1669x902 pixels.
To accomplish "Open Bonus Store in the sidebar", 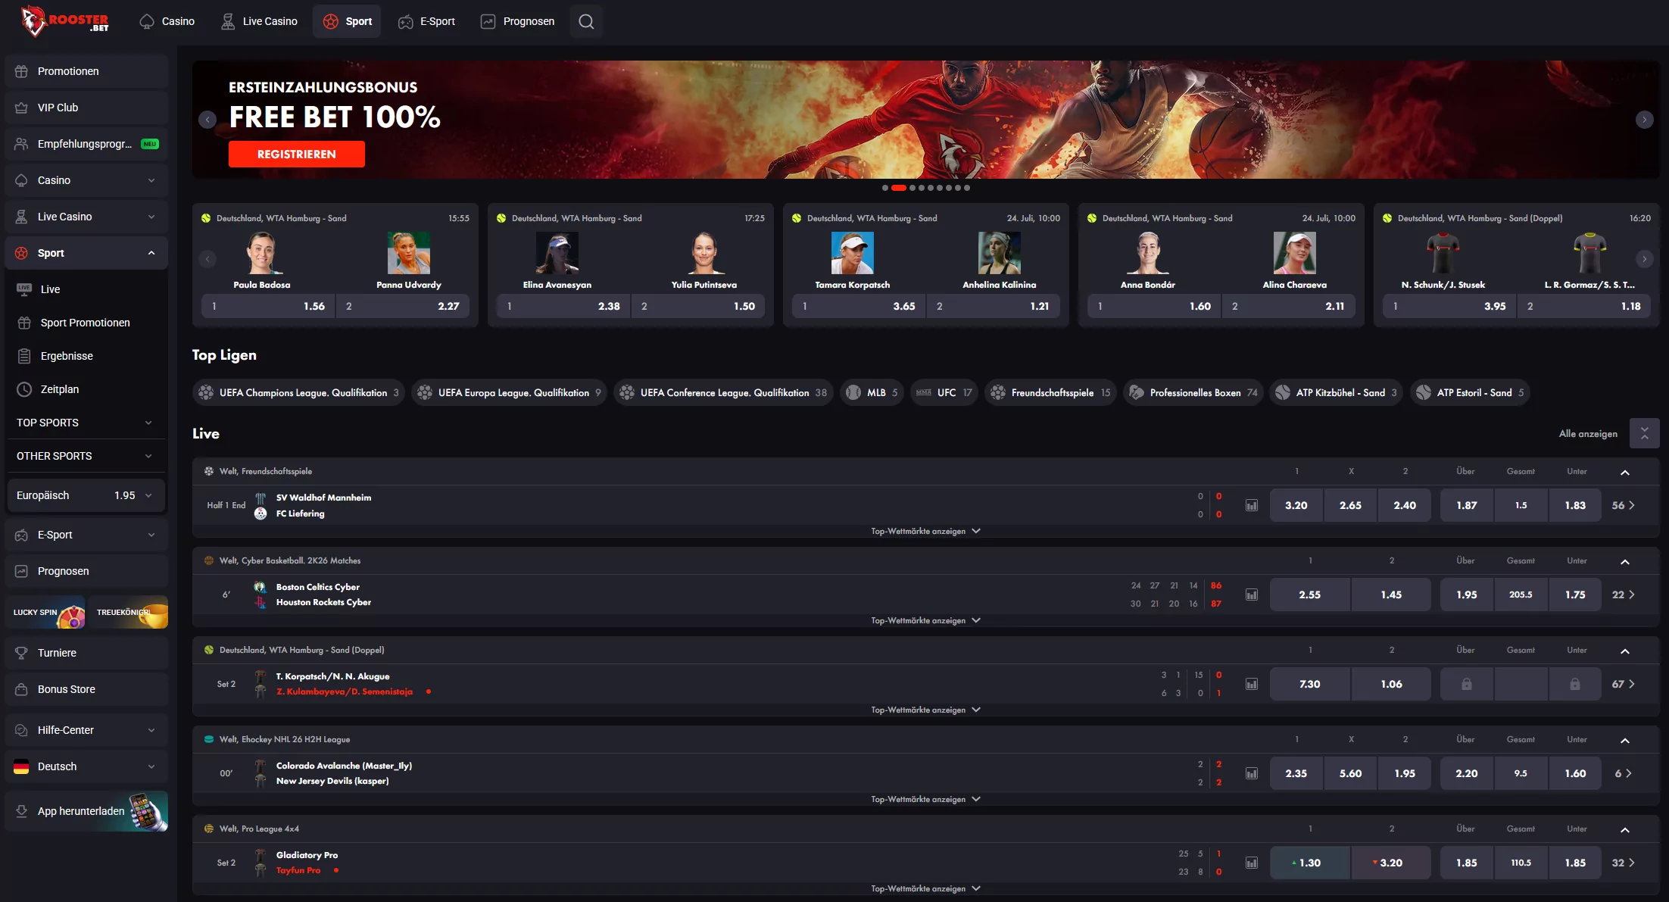I will [86, 689].
